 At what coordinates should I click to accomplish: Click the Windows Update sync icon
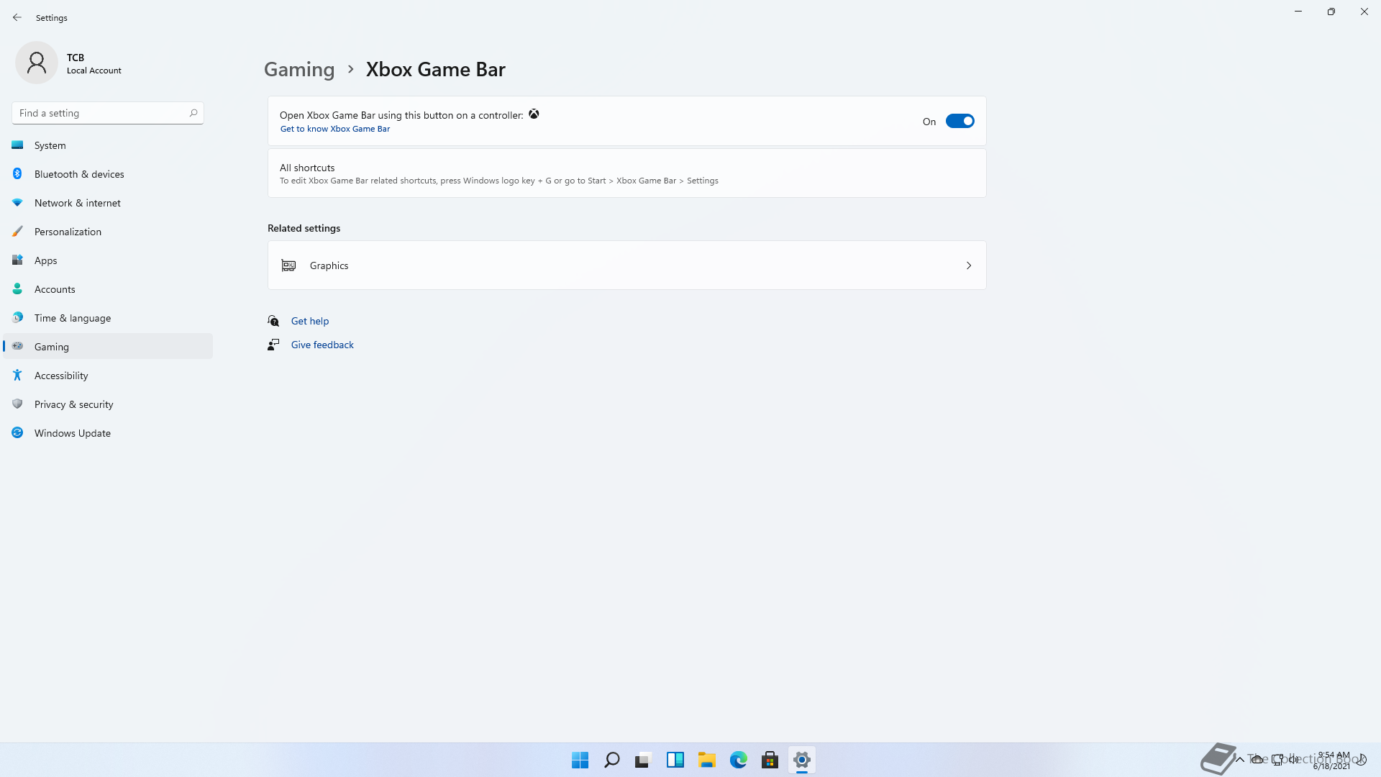click(x=17, y=433)
